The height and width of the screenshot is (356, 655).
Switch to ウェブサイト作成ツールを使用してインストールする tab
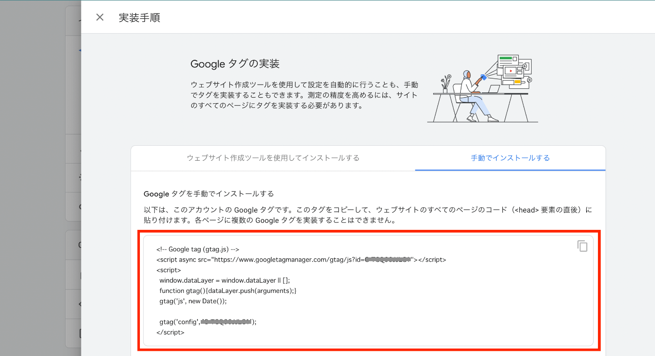tap(273, 158)
